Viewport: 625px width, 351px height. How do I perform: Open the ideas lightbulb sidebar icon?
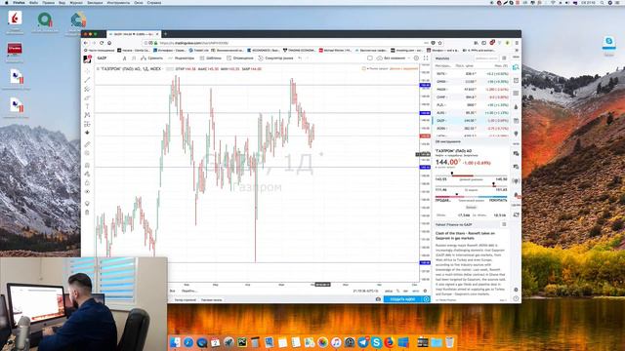pos(516,134)
